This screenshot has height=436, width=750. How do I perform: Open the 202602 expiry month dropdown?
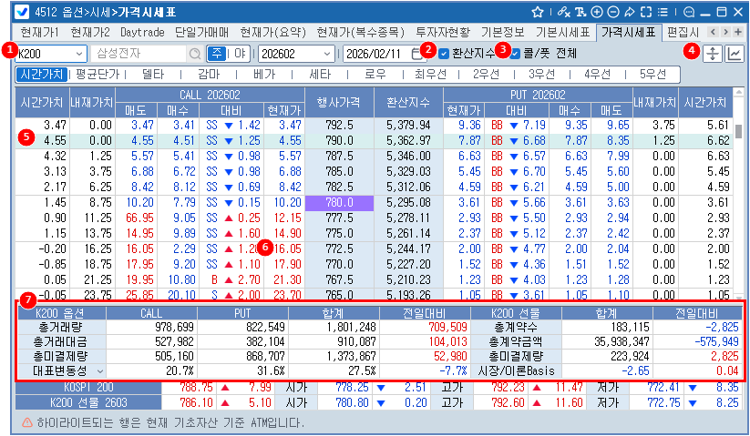click(x=328, y=54)
